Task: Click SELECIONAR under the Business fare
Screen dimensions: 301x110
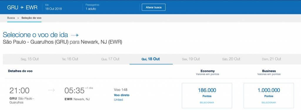Action: coord(269,103)
